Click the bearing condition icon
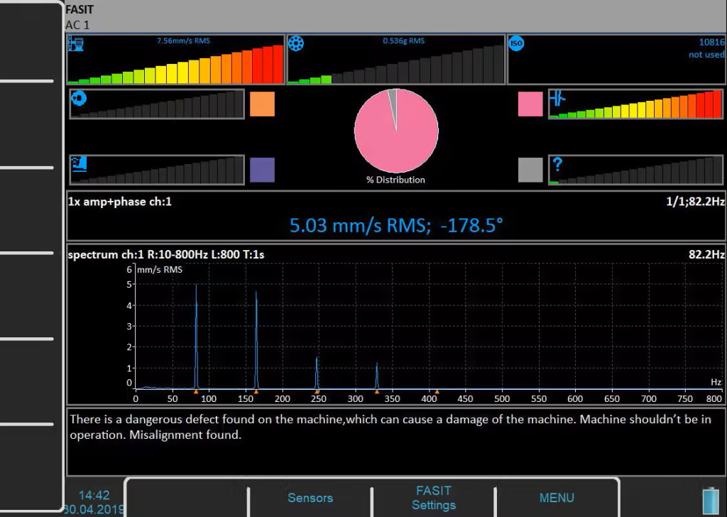Viewport: 727px width, 517px height. click(x=296, y=44)
